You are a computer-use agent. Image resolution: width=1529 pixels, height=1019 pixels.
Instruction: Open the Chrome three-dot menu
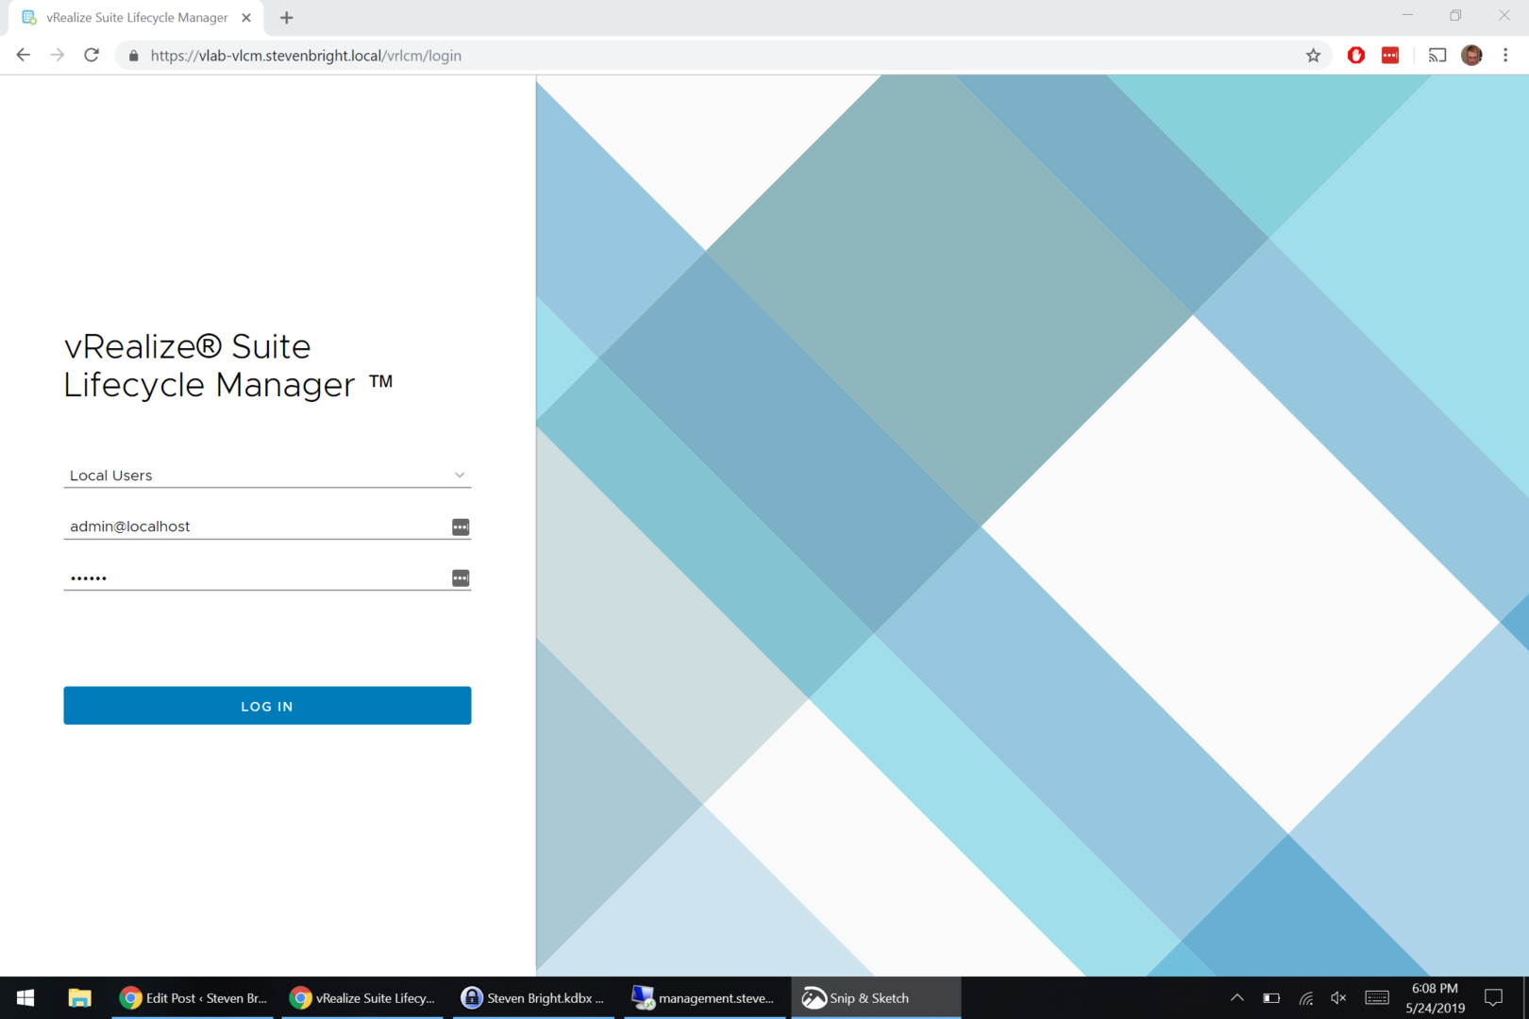coord(1505,56)
